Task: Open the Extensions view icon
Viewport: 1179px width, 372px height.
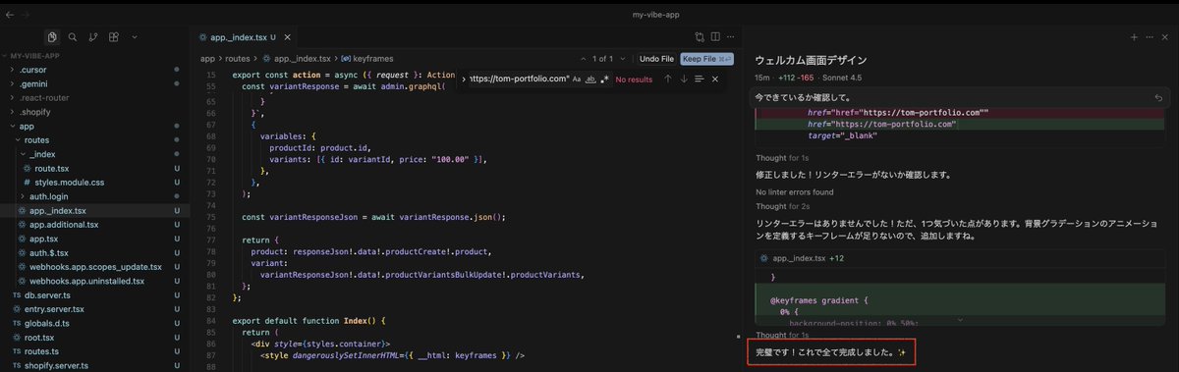Action: pyautogui.click(x=114, y=37)
